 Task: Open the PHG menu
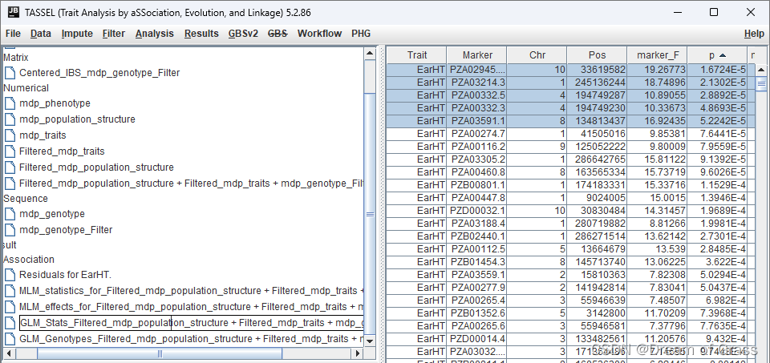(x=361, y=34)
